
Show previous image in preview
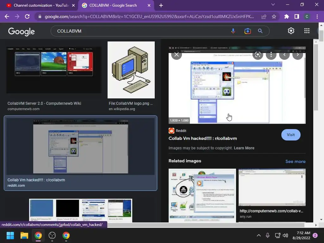[x=284, y=54]
